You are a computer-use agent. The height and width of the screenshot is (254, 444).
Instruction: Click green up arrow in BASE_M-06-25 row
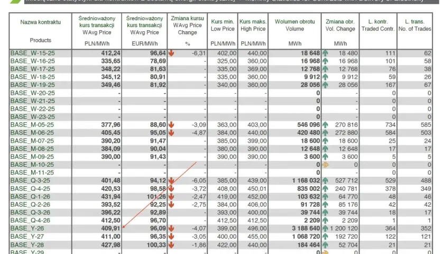pos(325,133)
